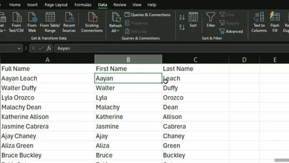This screenshot has height=163, width=289.
Task: Switch to the Insert tab
Action: (32, 5)
